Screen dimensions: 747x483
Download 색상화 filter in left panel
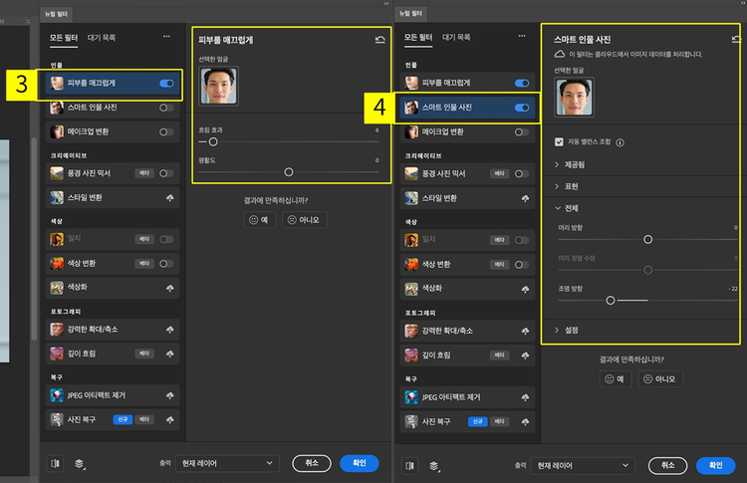169,288
